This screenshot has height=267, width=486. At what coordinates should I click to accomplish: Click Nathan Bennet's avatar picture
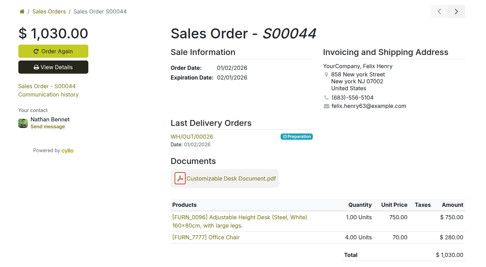[x=23, y=123]
